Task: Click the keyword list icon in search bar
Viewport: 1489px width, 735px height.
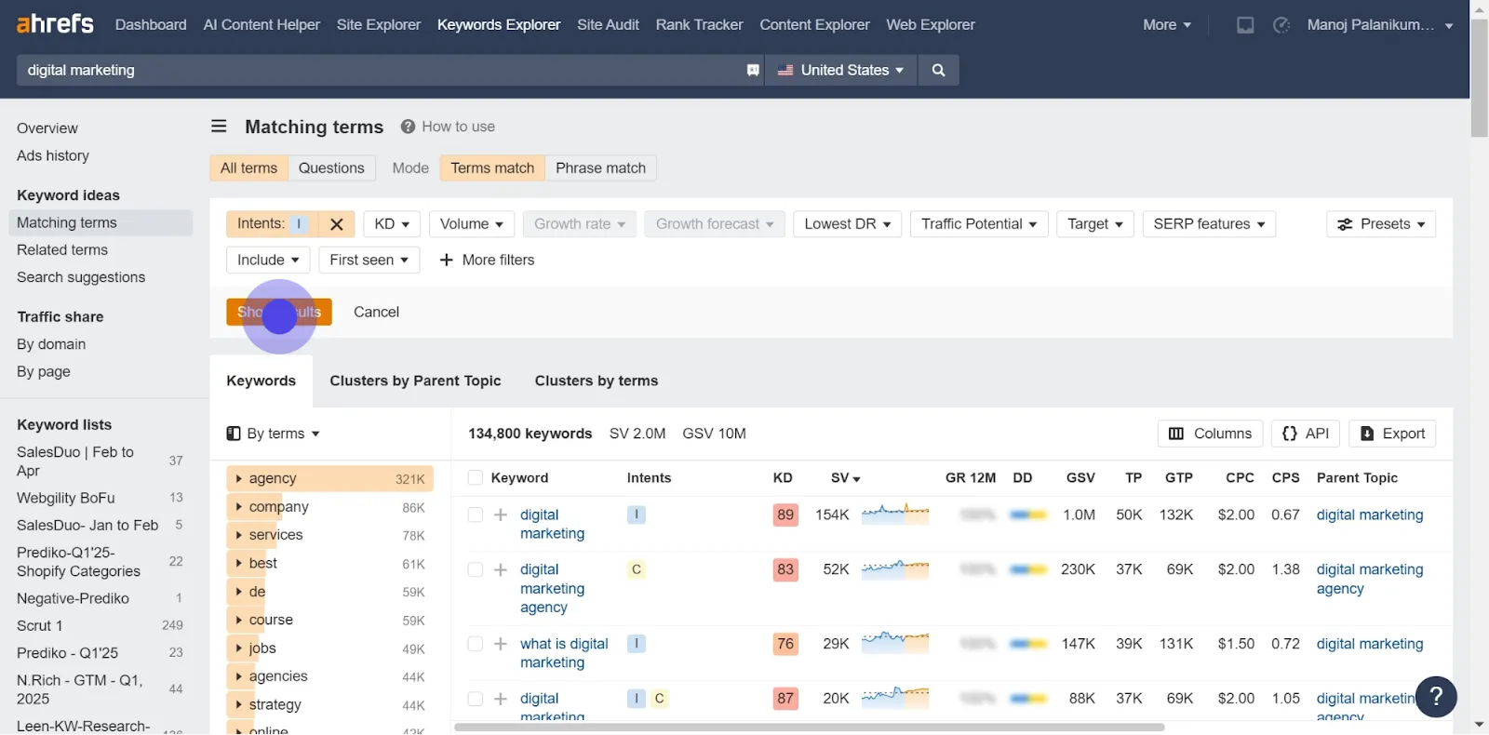Action: point(753,70)
